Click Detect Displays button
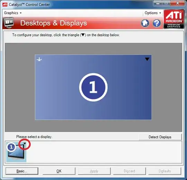187x180 pixels. pos(160,137)
